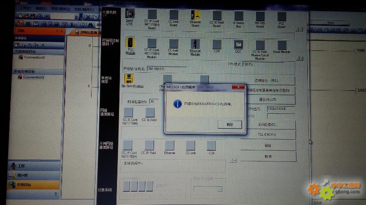Click the Open project toolbar icon
The width and height of the screenshot is (366, 205).
(27, 16)
